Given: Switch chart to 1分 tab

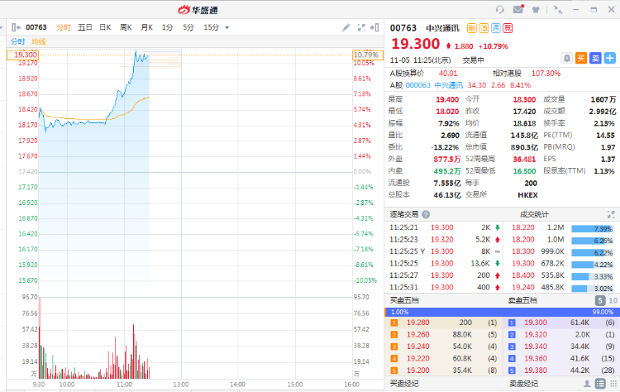Looking at the screenshot, I should [x=167, y=27].
